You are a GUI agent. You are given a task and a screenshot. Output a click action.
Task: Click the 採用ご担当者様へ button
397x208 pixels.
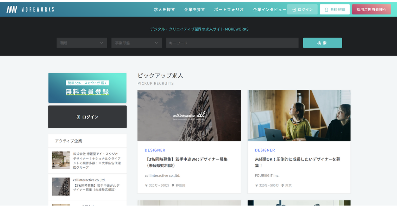pyautogui.click(x=371, y=9)
